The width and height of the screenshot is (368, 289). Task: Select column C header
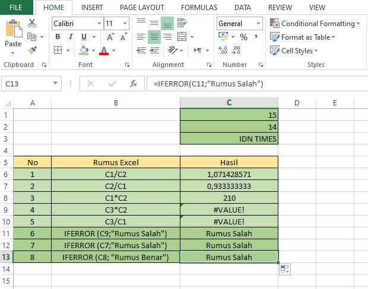pyautogui.click(x=229, y=102)
